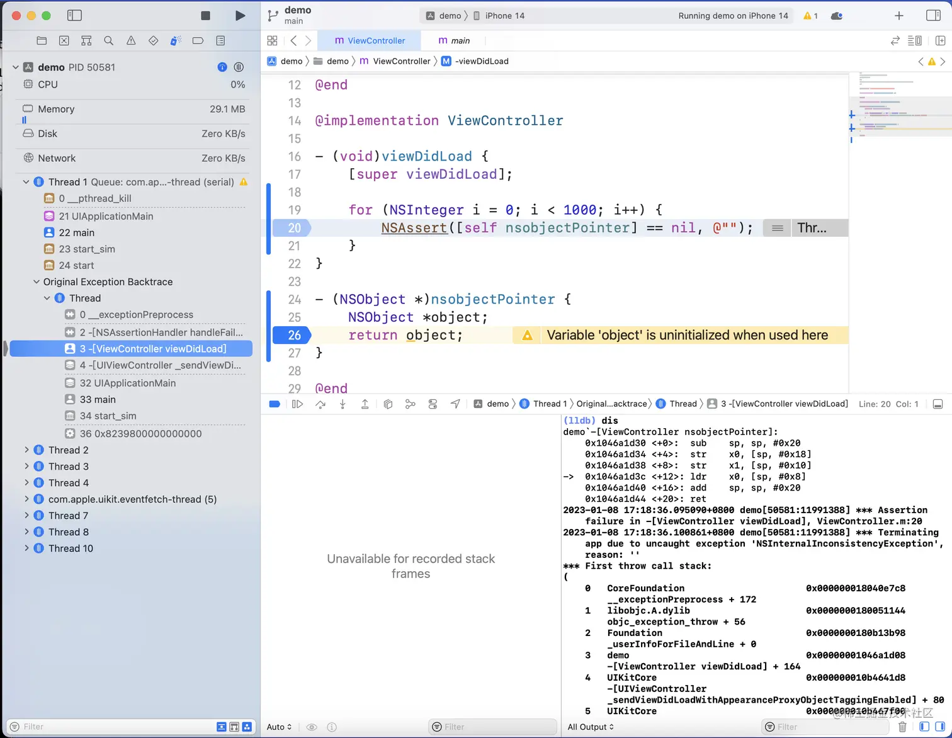This screenshot has width=952, height=738.
Task: Click the uninitialized variable warning message
Action: (x=681, y=335)
